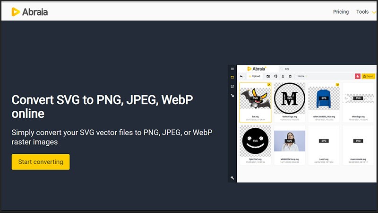This screenshot has height=213, width=378.
Task: Select the bat.svg thumbnail
Action: [x=255, y=98]
